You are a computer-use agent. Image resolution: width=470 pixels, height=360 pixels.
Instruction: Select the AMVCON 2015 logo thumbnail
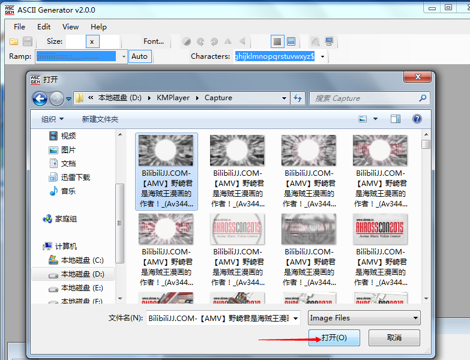238,229
